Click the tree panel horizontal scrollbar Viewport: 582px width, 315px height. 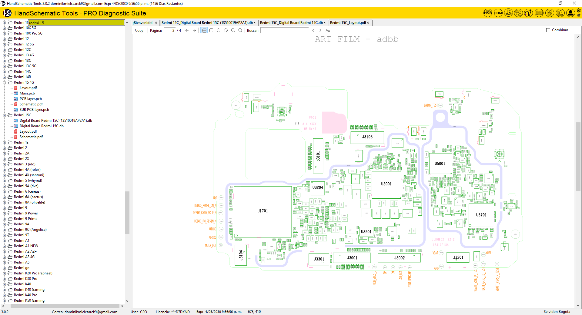click(x=65, y=306)
